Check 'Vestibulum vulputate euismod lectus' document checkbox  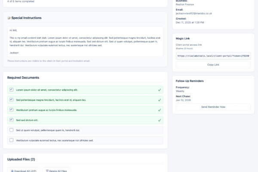tap(11, 140)
